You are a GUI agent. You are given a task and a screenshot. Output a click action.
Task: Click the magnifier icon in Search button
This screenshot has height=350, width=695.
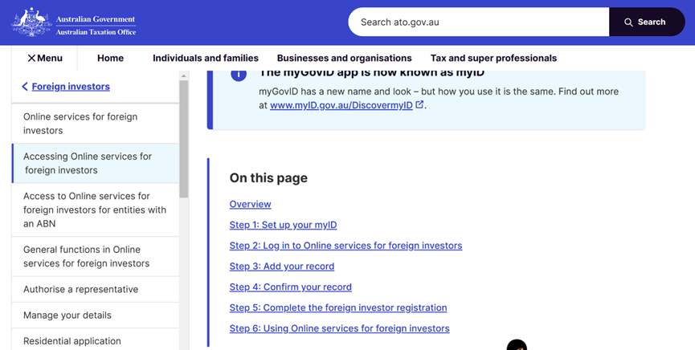pos(628,22)
